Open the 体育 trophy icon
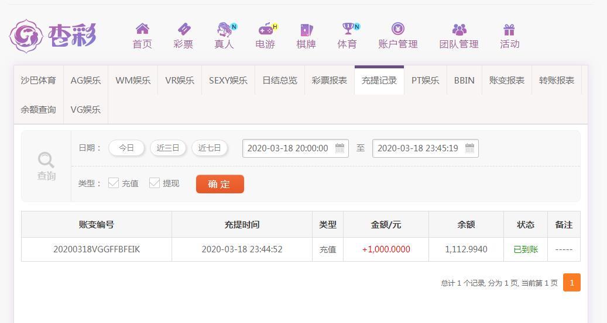 (x=348, y=29)
